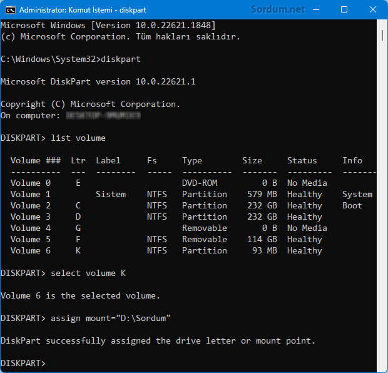Click the command prompt icon in title bar

(x=11, y=10)
